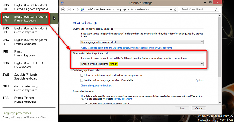Open the Privacy statement link

[x=123, y=99]
